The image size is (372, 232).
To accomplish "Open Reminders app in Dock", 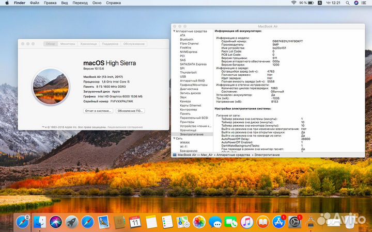I will point(167,222).
